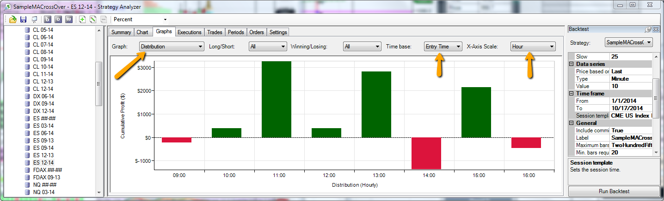Switch to the Settings tab
The height and width of the screenshot is (201, 664).
[x=278, y=32]
